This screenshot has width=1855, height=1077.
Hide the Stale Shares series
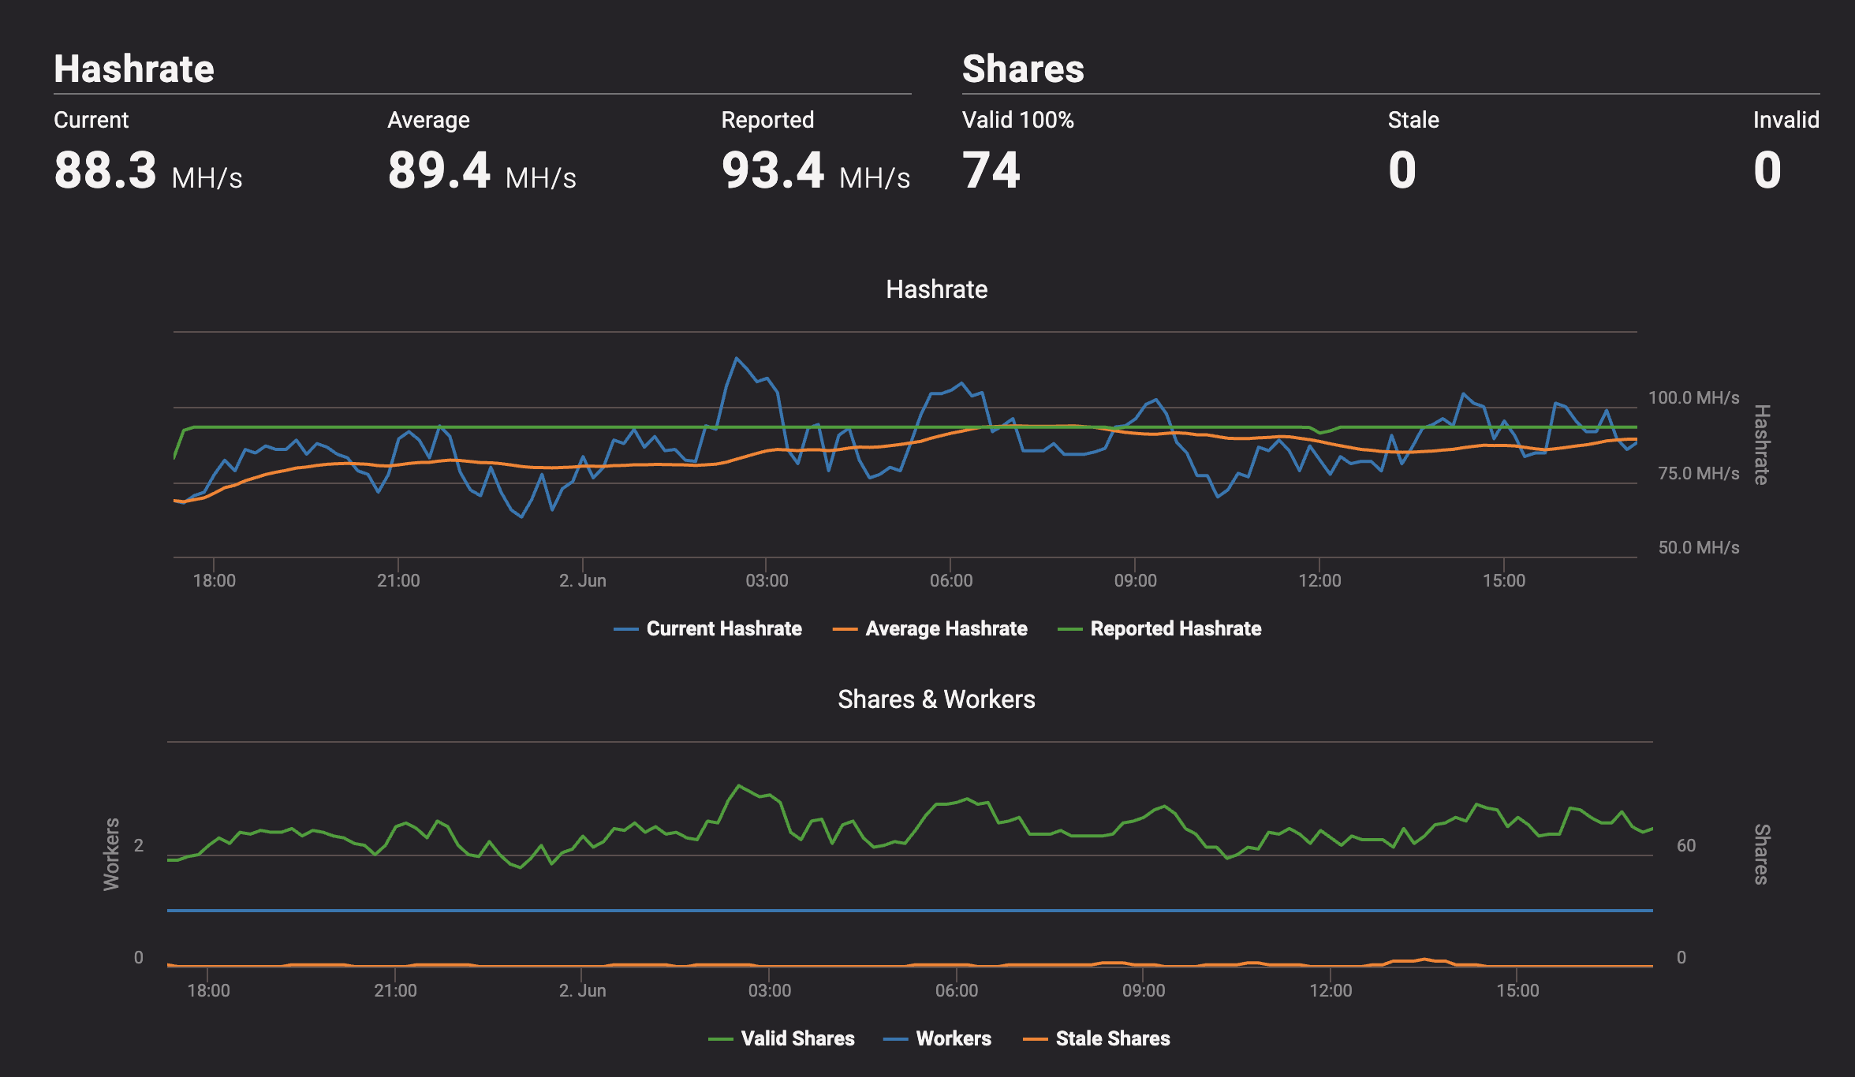pos(1112,1038)
